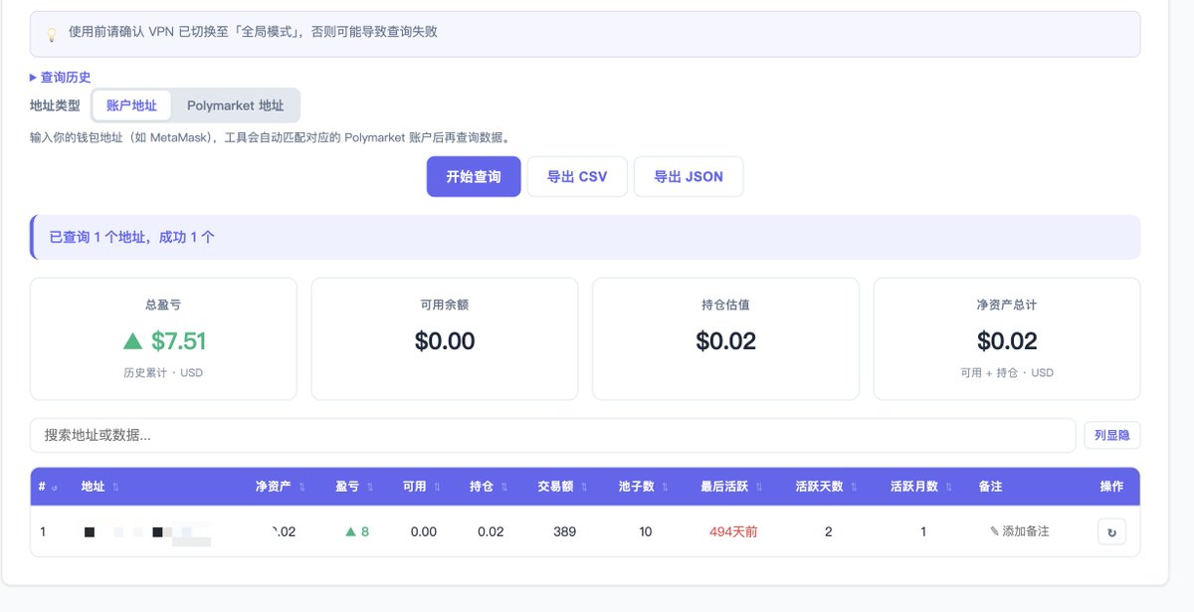
Task: Click the sort icon beside 池子数 header
Action: click(x=667, y=487)
